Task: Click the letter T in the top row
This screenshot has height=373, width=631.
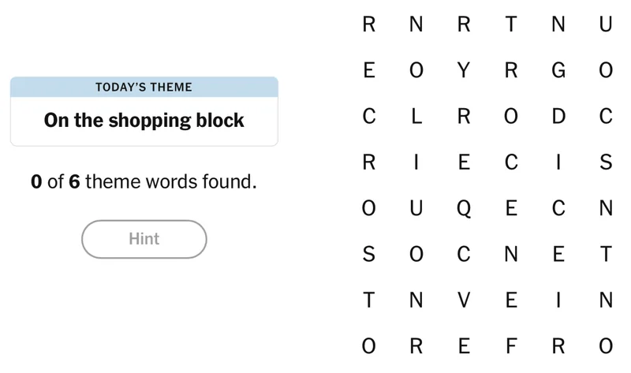Action: coord(511,25)
